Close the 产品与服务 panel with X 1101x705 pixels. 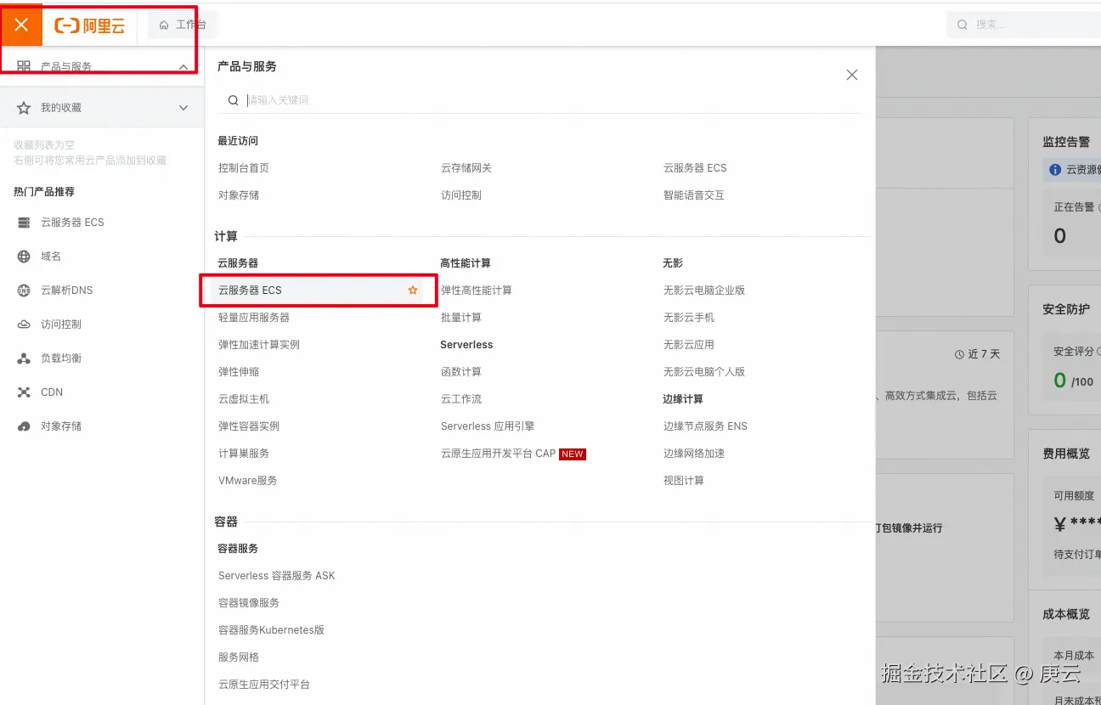click(852, 75)
